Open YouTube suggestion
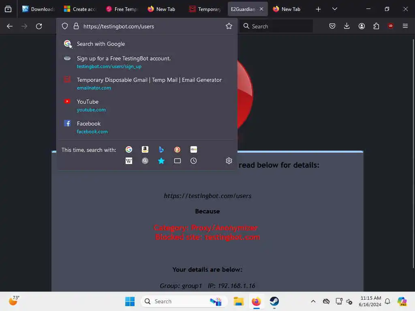 (147, 106)
